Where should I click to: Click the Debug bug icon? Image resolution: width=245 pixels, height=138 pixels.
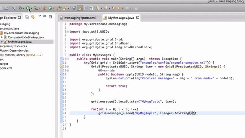pyautogui.click(x=20, y=8)
